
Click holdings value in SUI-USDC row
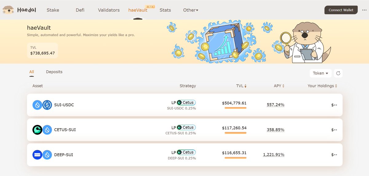pos(334,105)
